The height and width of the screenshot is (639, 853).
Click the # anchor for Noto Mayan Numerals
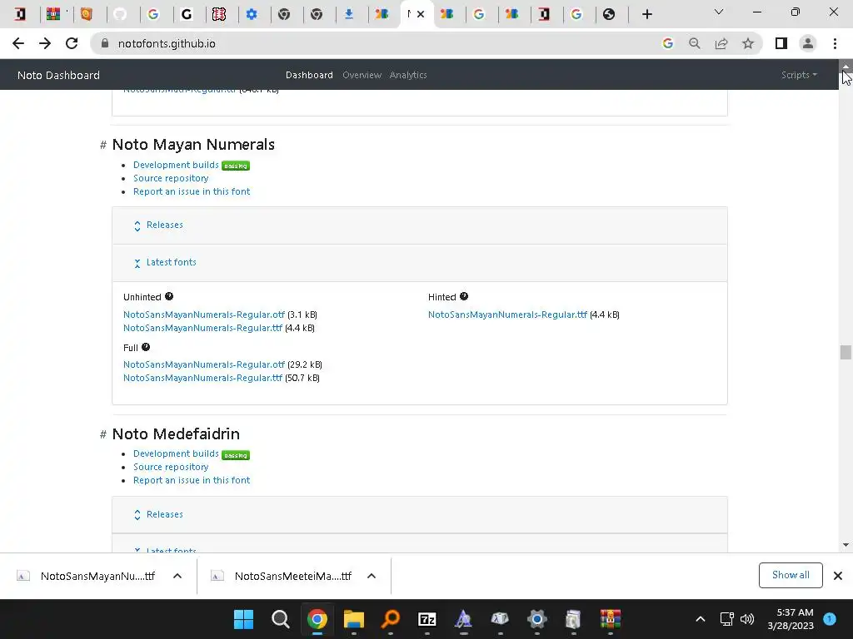pyautogui.click(x=102, y=145)
